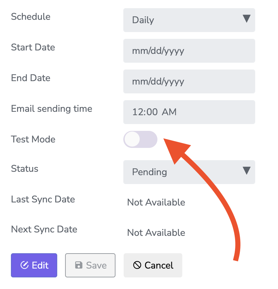Click the floppy disk icon beside Save
The height and width of the screenshot is (289, 278).
click(79, 265)
